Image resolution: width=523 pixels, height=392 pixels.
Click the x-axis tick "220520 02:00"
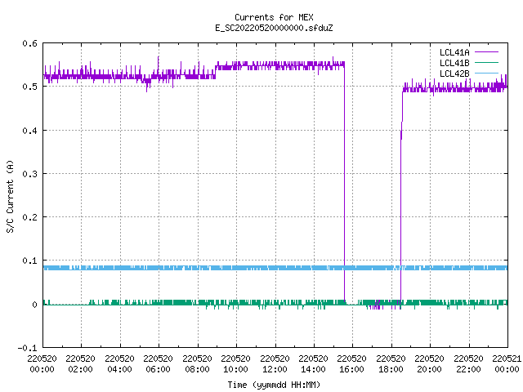(80, 364)
